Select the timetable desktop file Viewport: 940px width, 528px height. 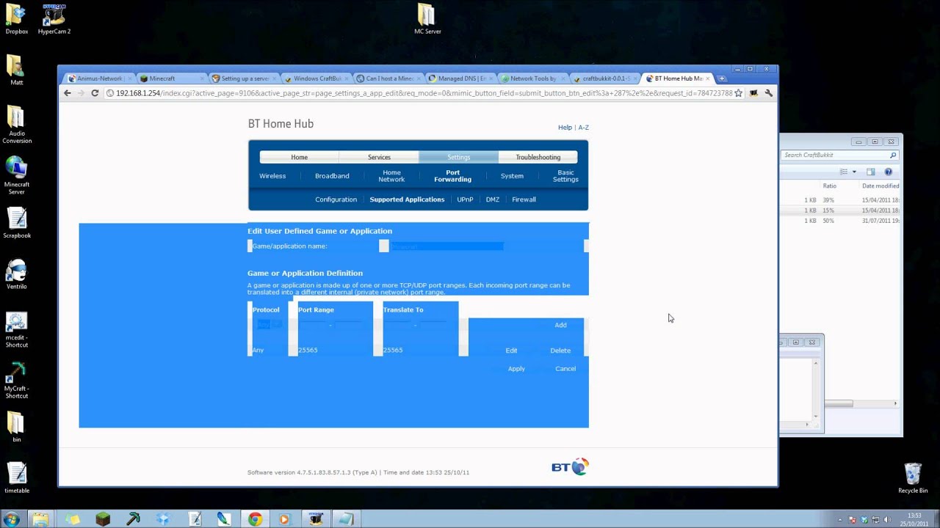point(16,477)
